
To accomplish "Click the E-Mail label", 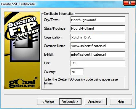I will [x=49, y=54].
